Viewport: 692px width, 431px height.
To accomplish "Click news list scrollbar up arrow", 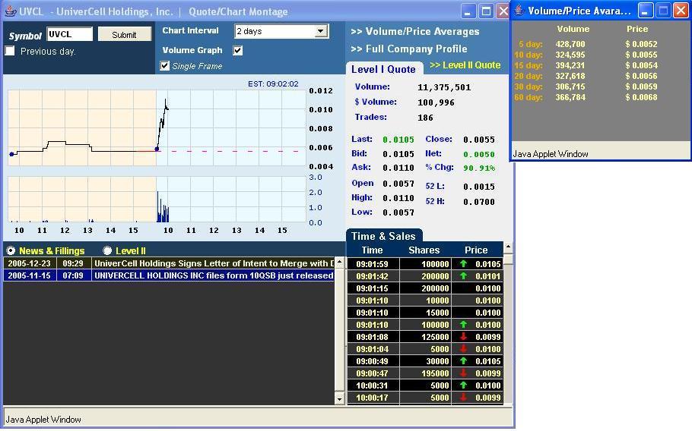I will pos(339,263).
